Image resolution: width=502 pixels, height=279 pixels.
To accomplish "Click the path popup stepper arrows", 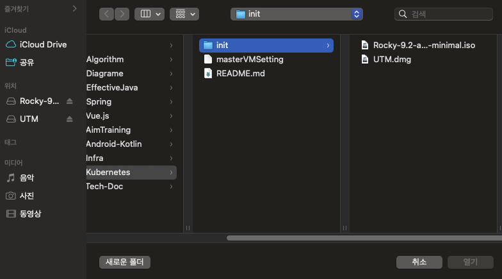I will coord(357,14).
